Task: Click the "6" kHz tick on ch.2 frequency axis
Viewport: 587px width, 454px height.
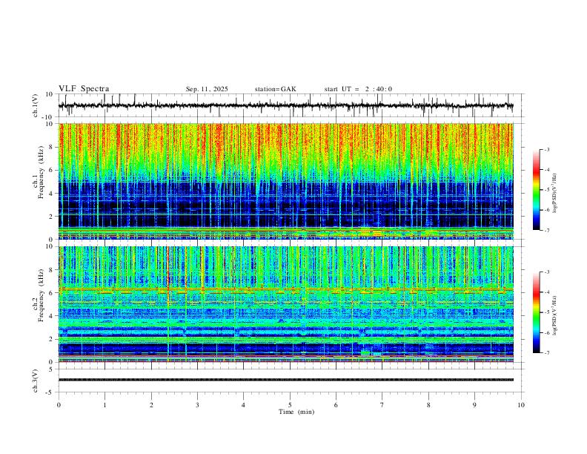Action: 52,293
